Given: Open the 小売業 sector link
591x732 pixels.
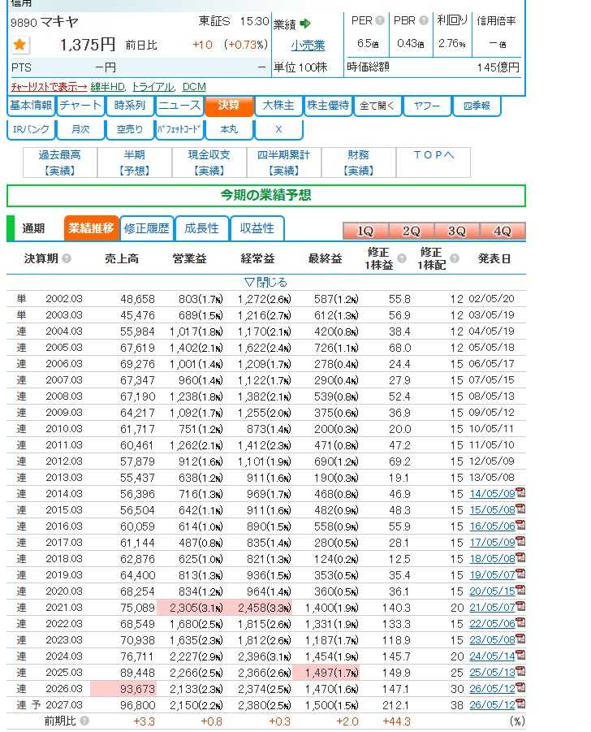Looking at the screenshot, I should pyautogui.click(x=308, y=45).
